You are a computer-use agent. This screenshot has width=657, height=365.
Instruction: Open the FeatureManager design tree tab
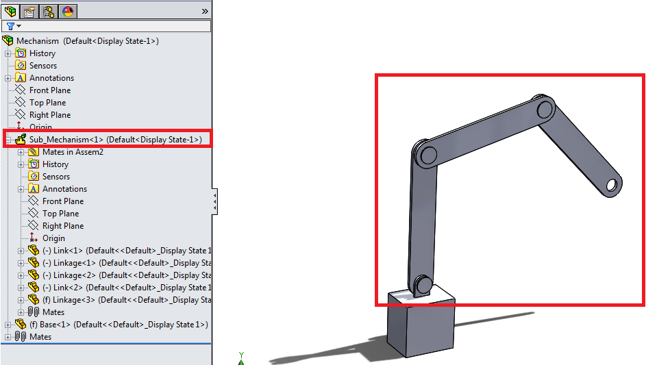click(x=10, y=12)
